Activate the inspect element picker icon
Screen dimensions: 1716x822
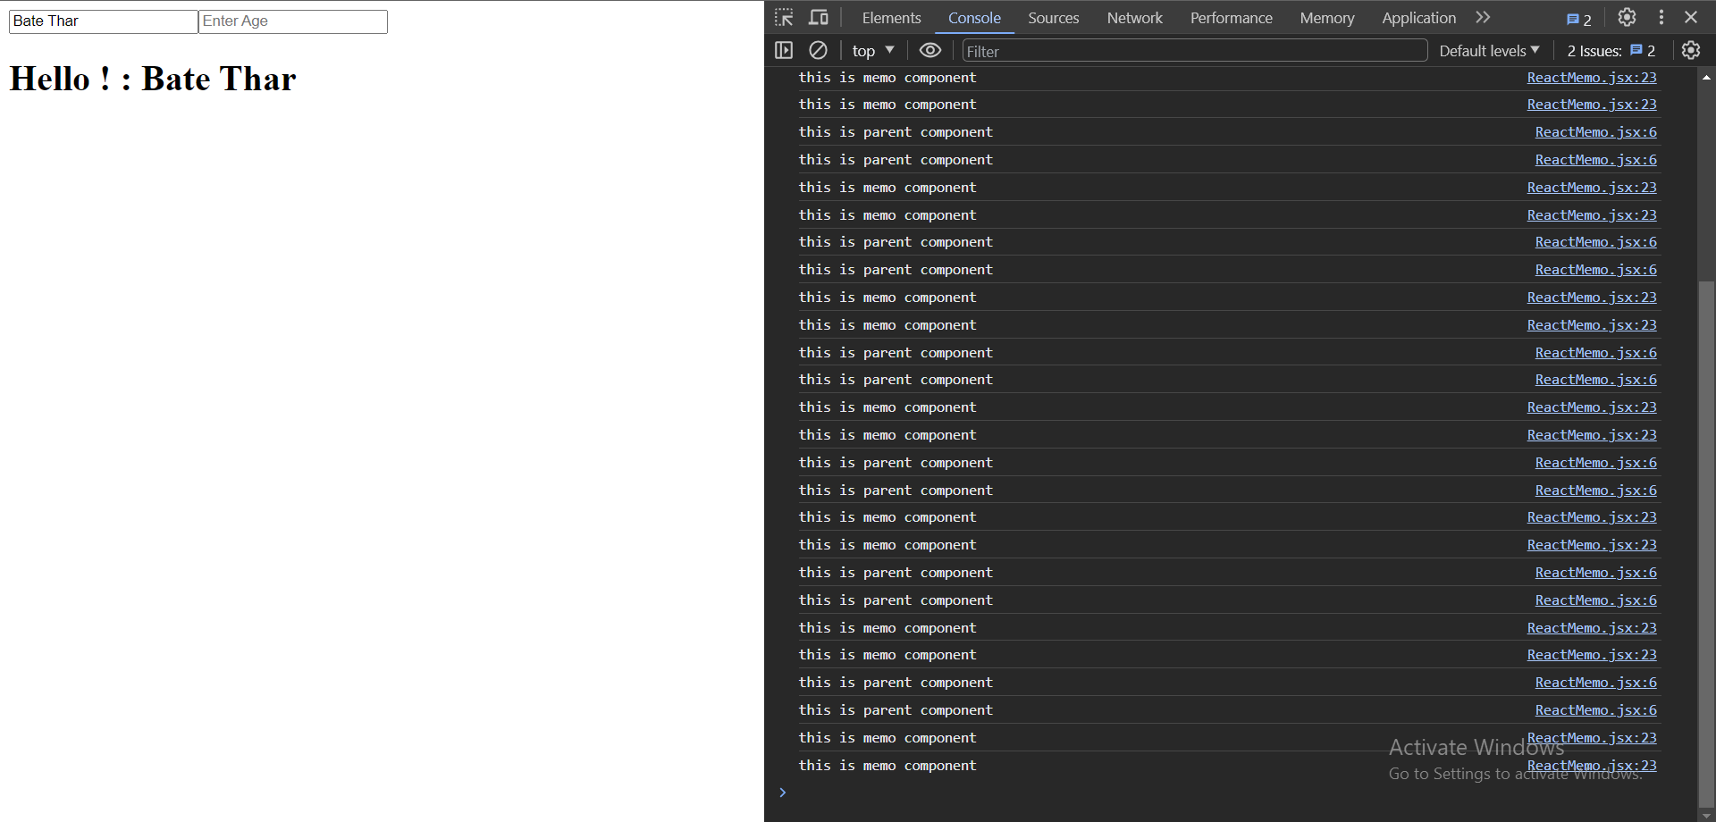(784, 18)
